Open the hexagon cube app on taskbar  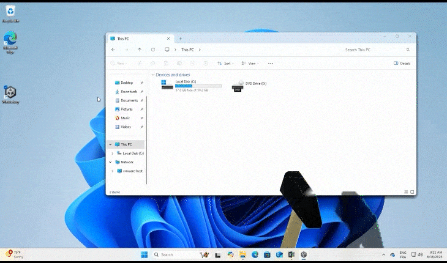[x=304, y=254]
